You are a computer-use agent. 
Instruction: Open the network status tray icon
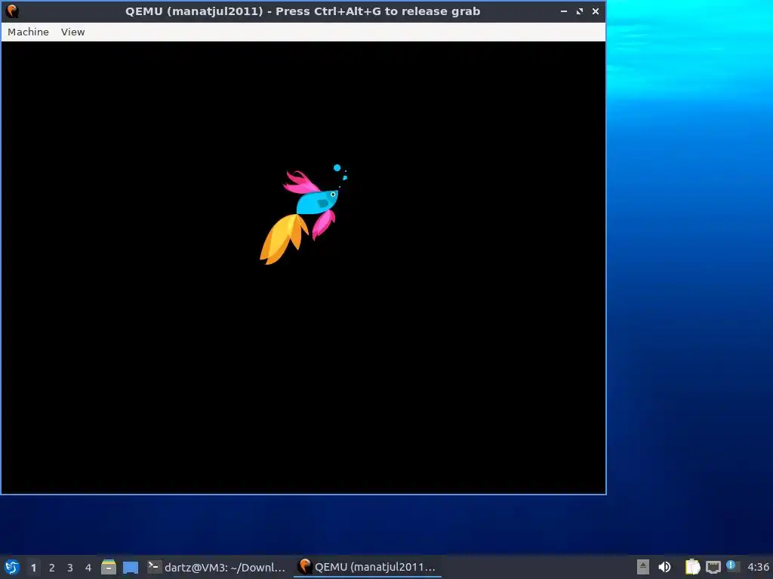click(x=713, y=567)
